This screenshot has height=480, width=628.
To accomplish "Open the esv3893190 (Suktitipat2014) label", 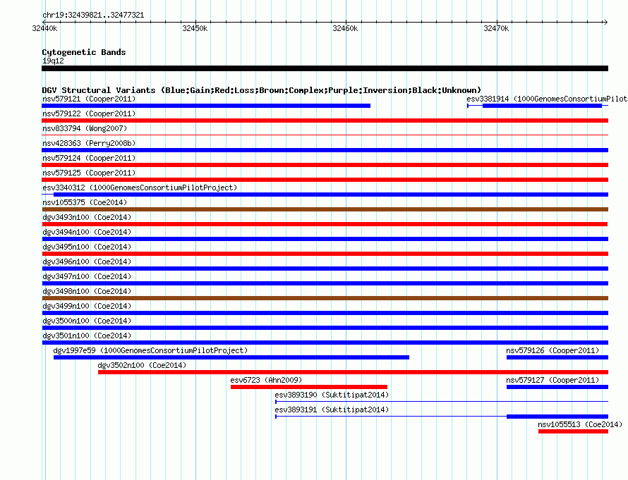I will tap(332, 395).
